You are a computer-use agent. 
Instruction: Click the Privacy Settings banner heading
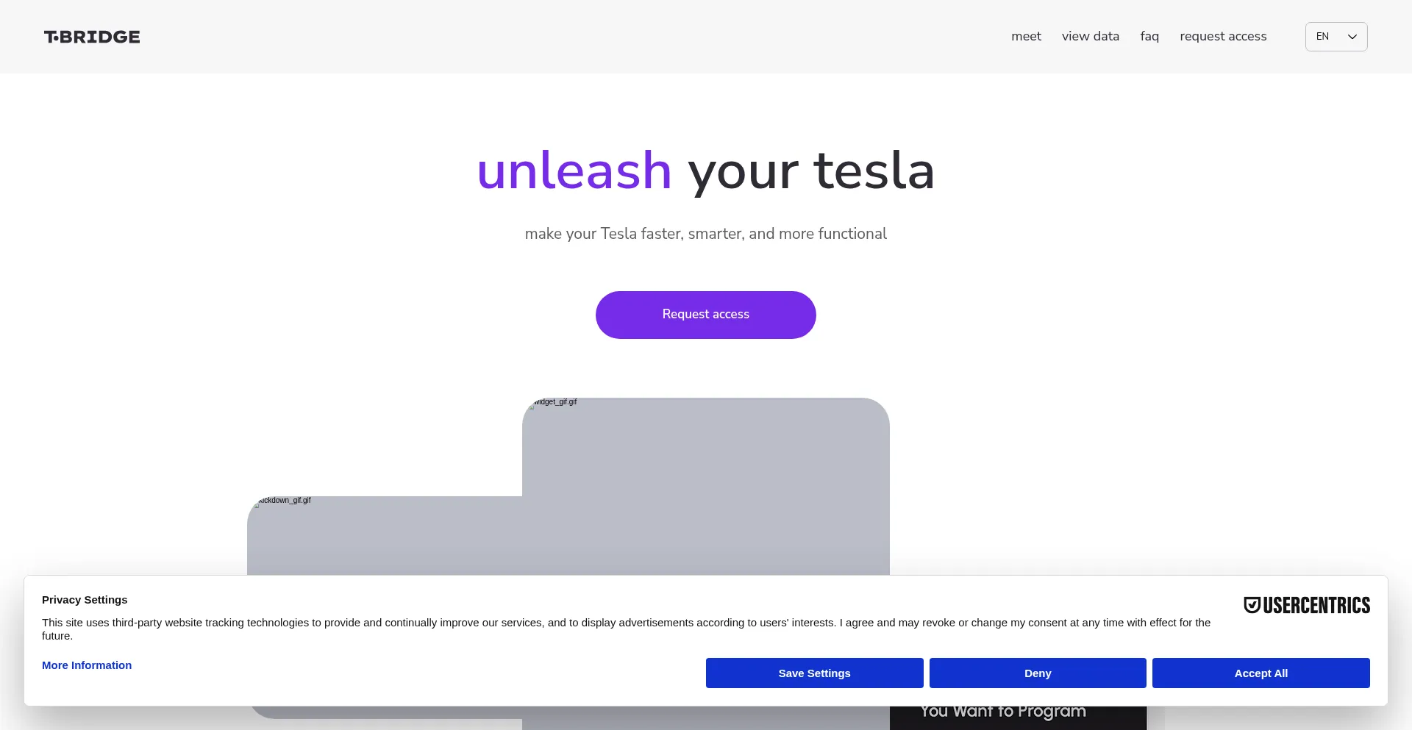(85, 600)
